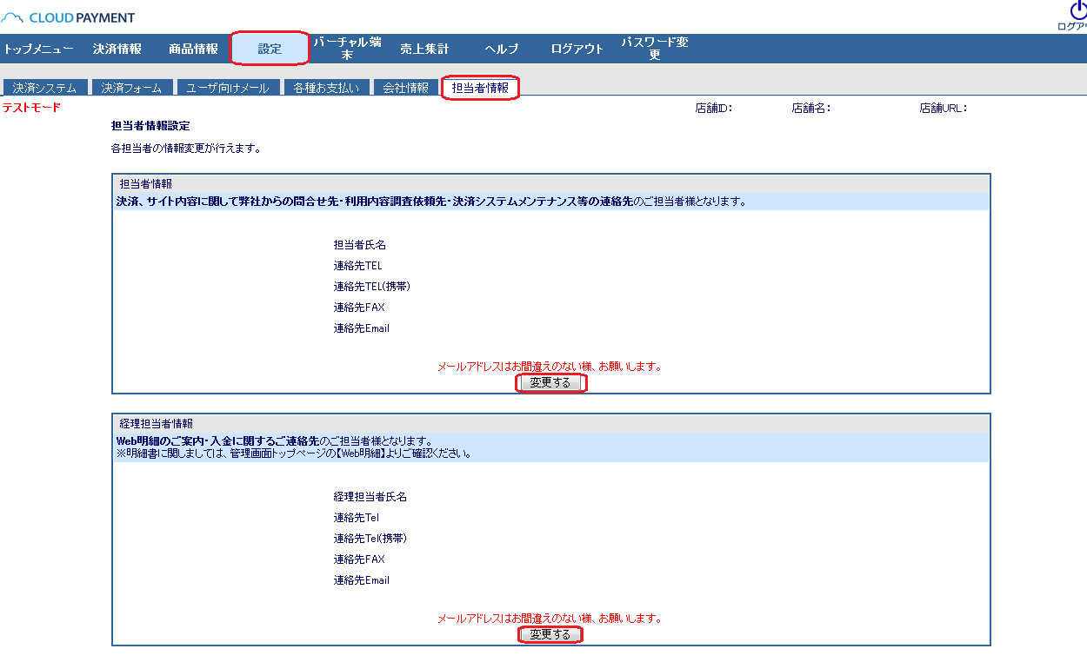Click 連絡先Tel label in 経理担当者情報
1087x662 pixels.
[x=357, y=518]
